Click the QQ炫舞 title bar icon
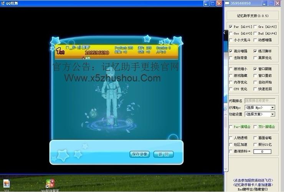The image size is (284, 192). click(x=3, y=3)
